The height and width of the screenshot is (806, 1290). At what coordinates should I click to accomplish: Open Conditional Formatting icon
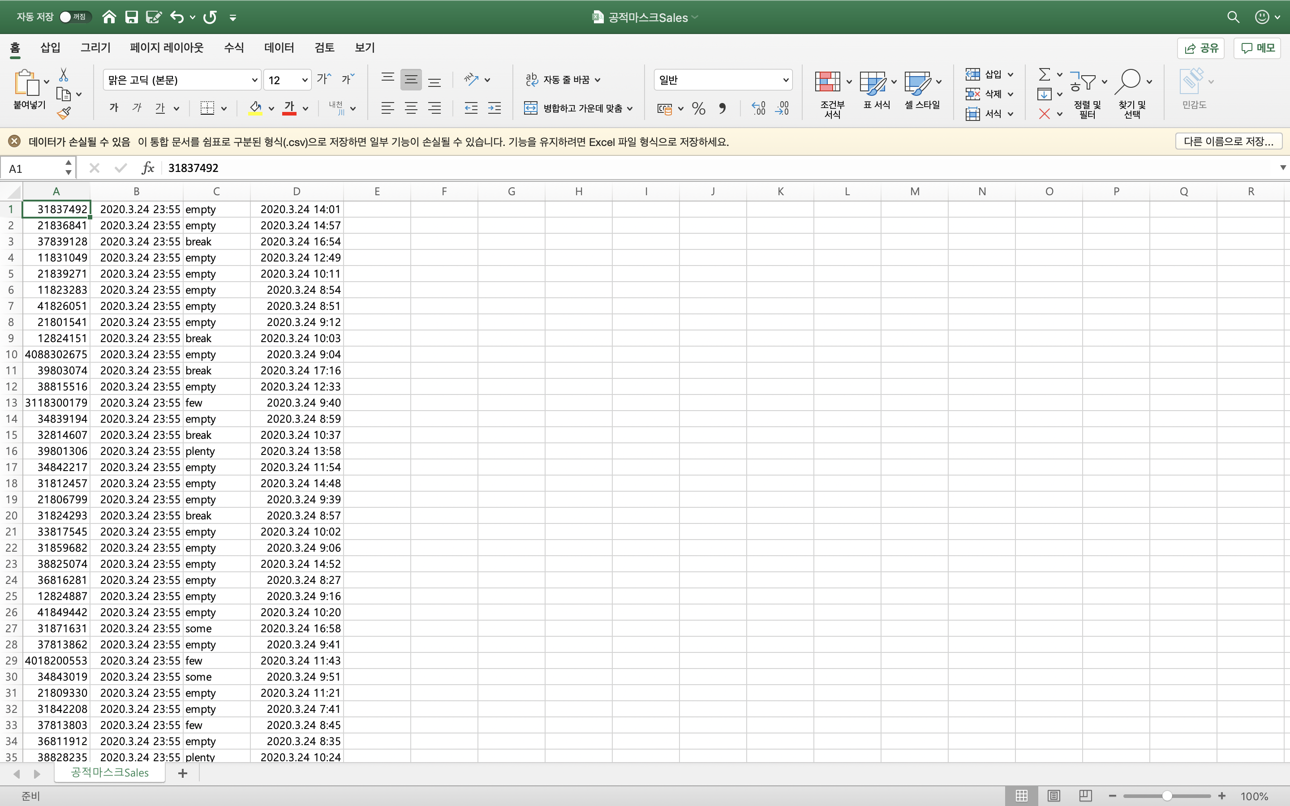(827, 82)
